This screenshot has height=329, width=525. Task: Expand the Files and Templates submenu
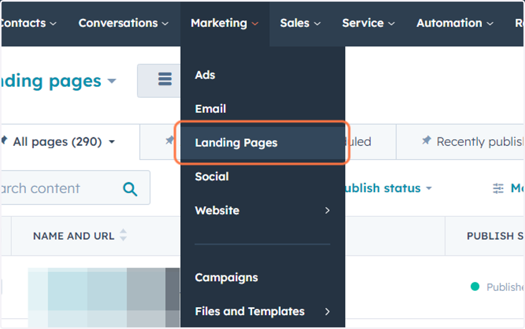click(x=262, y=312)
